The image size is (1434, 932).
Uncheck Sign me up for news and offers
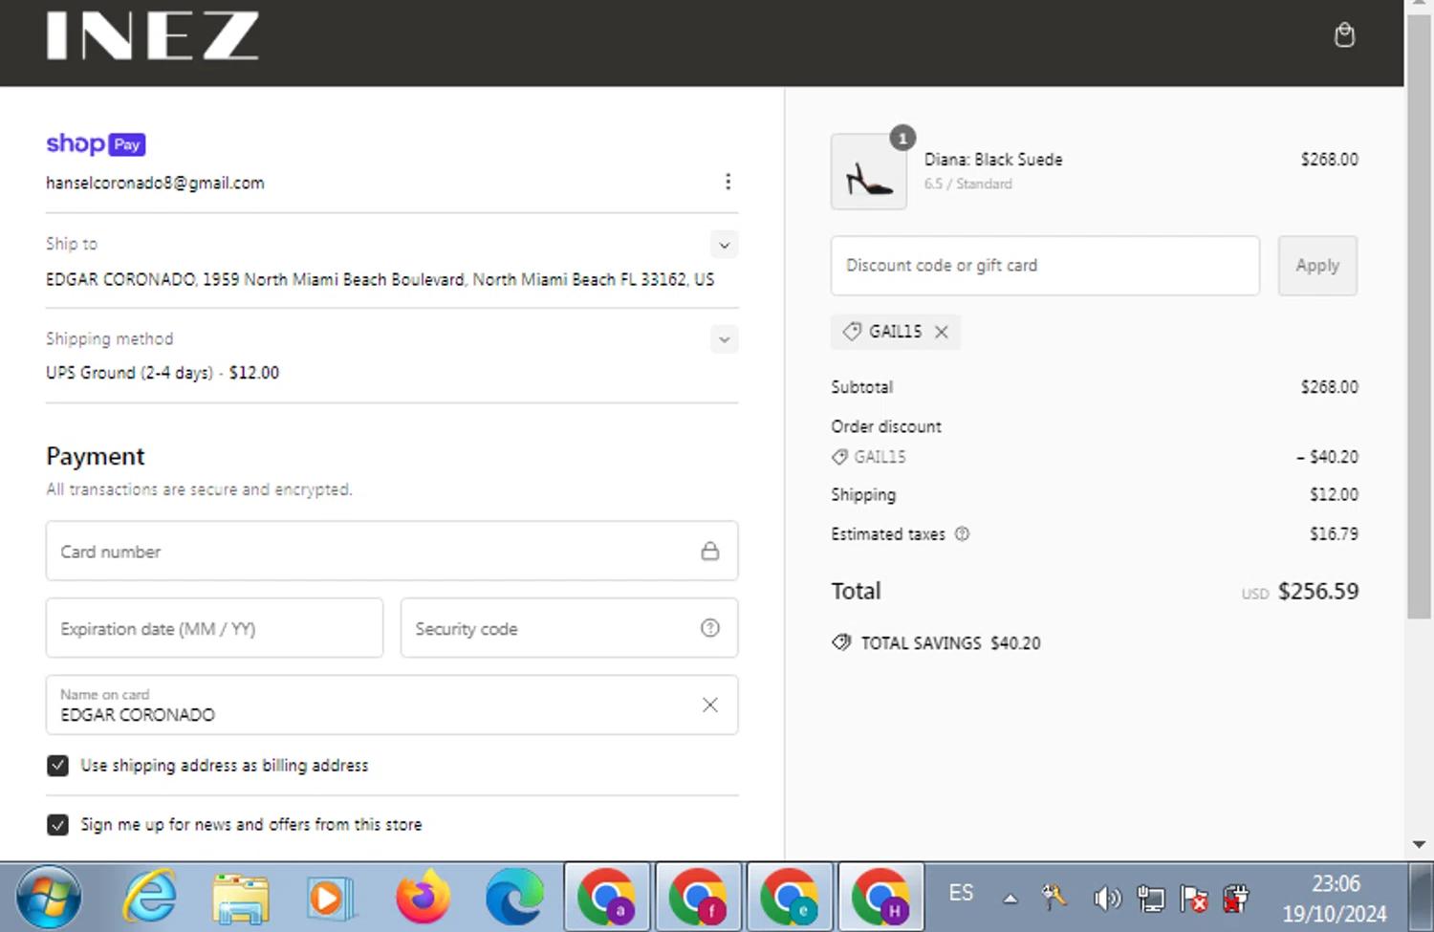[x=57, y=825]
